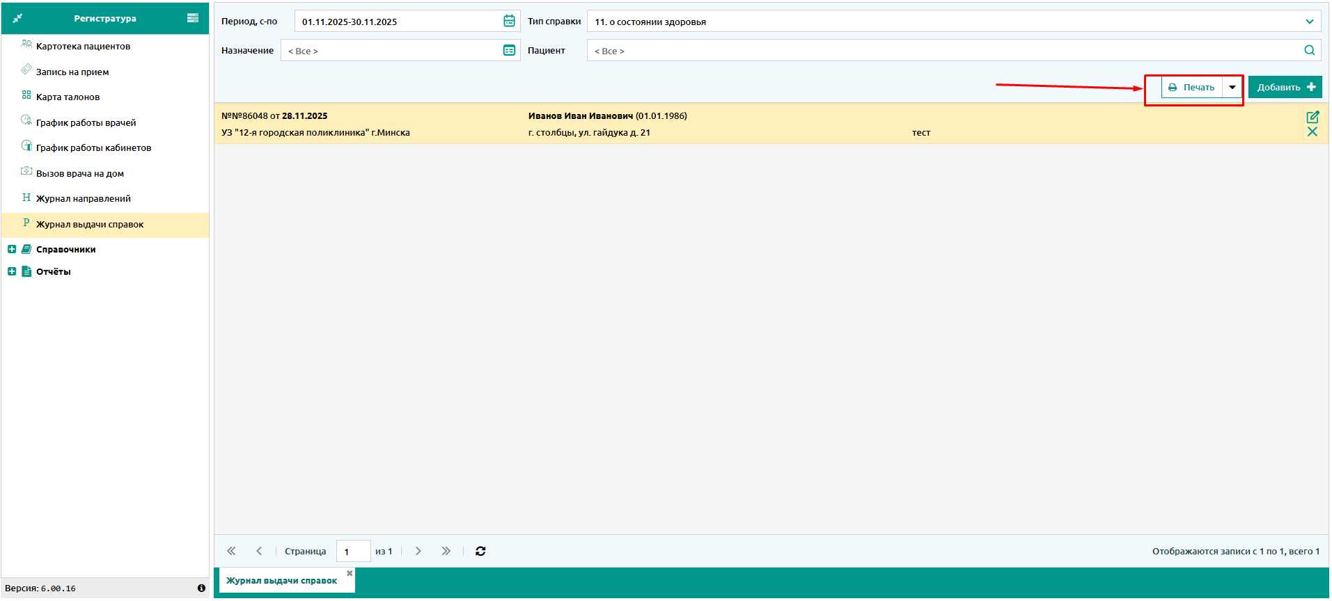Open Картотека пациентов in the sidebar
Screen dimensions: 1332x601
click(x=83, y=47)
